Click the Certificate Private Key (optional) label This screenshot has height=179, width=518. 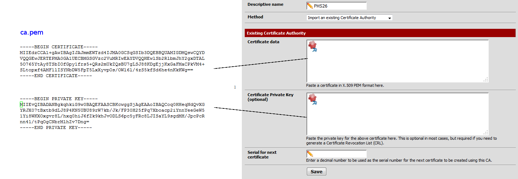(x=270, y=97)
